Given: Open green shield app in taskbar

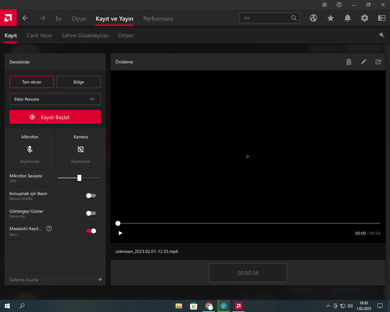Looking at the screenshot, I should click(x=224, y=306).
